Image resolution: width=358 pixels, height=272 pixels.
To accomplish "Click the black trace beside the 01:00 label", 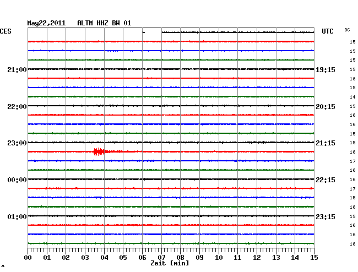I will tap(171, 216).
